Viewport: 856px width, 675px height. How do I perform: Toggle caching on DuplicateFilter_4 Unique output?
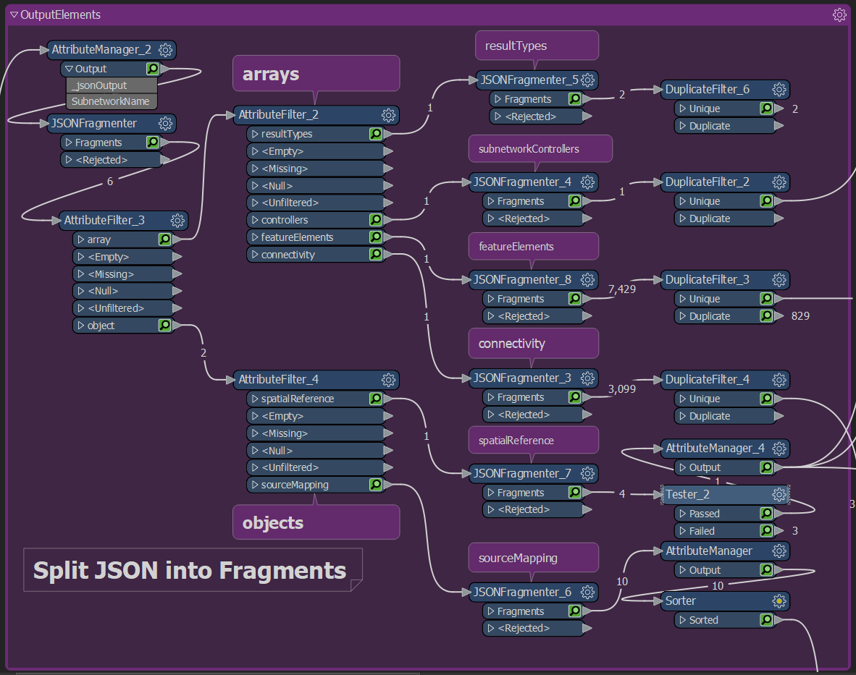tap(766, 398)
